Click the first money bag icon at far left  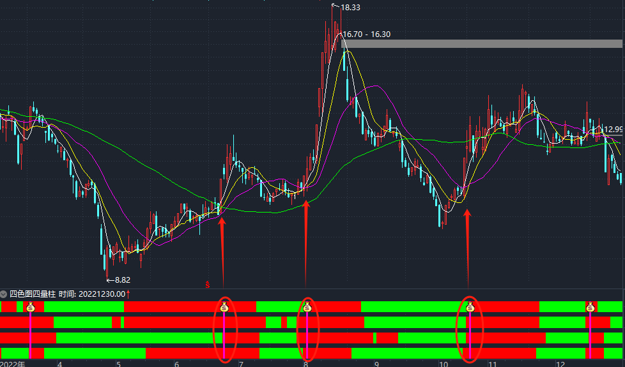click(x=30, y=308)
